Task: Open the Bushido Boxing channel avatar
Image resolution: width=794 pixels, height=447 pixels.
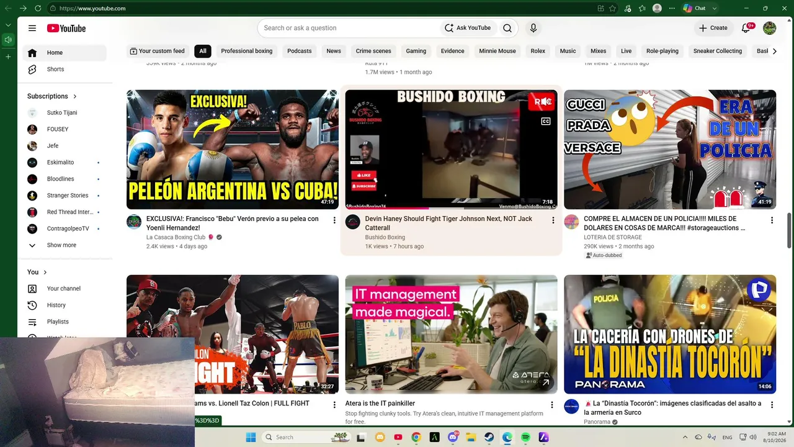Action: point(353,222)
